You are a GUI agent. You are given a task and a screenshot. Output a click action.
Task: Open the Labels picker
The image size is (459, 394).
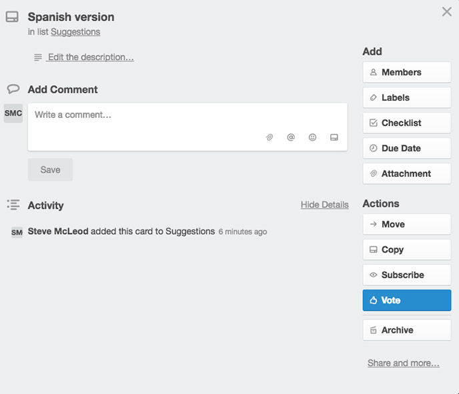coord(406,97)
